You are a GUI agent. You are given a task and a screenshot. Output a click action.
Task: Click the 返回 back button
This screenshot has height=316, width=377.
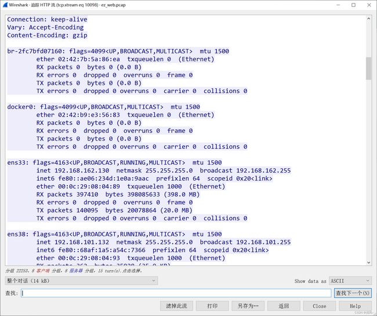coord(284,306)
